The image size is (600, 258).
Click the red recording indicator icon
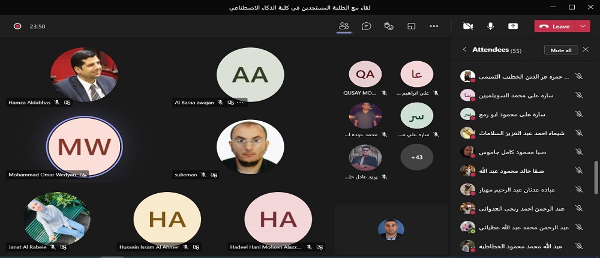17,26
